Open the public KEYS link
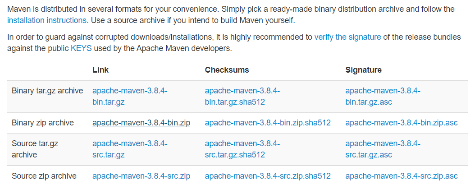 81,48
